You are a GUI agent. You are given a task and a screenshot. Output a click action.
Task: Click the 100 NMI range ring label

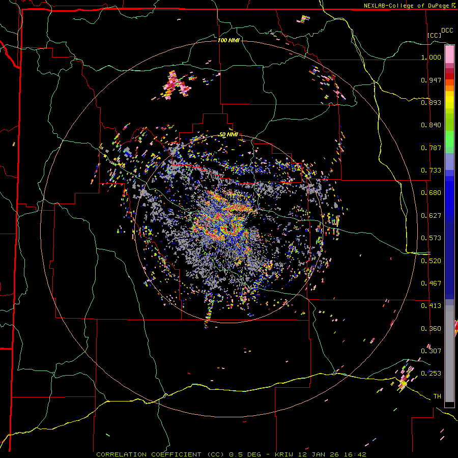(x=228, y=40)
